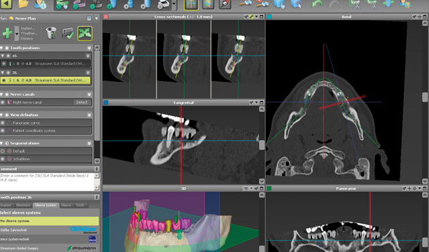Viewport: 429px width, 252px height.
Task: Select workflow step 3 stacked discs icon
Action: (x=96, y=5)
